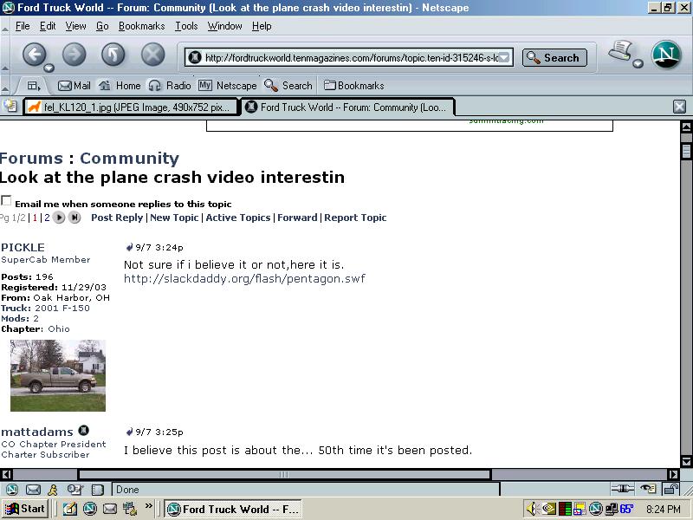Open the File menu
Screen dimensions: 693x520
[23, 26]
